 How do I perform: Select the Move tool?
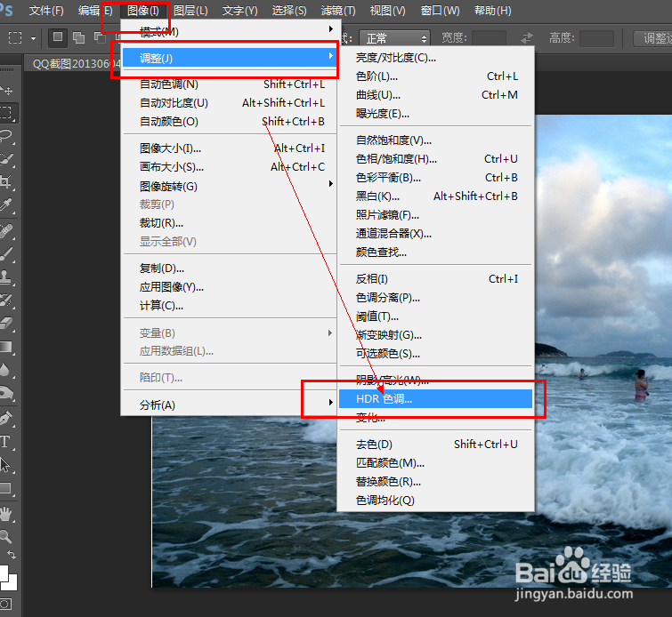click(x=6, y=90)
